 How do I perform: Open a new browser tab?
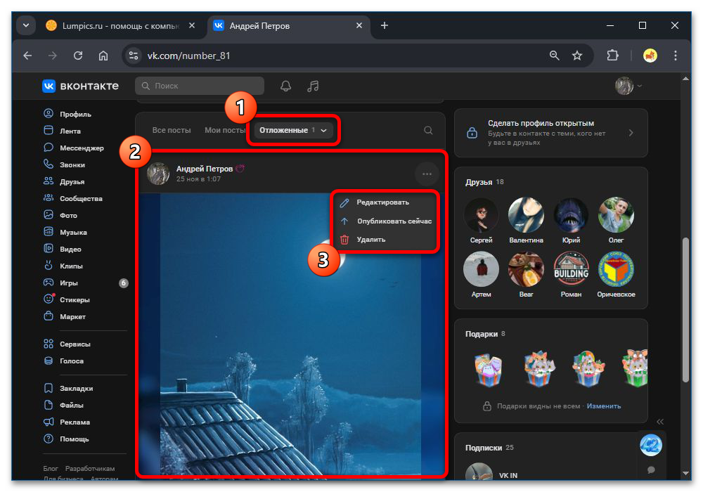point(385,25)
